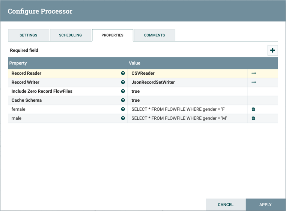Open the JsonRecordSetWriter value dropdown
This screenshot has width=286, height=211.
click(188, 82)
